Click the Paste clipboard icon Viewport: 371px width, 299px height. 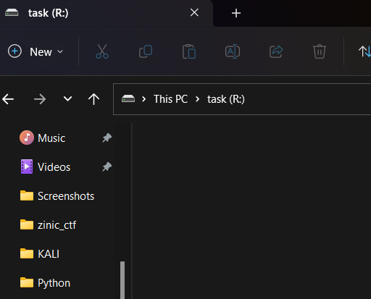pos(189,51)
